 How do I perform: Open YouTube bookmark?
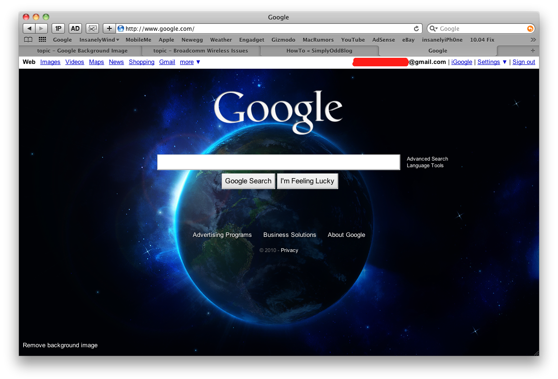[x=353, y=40]
